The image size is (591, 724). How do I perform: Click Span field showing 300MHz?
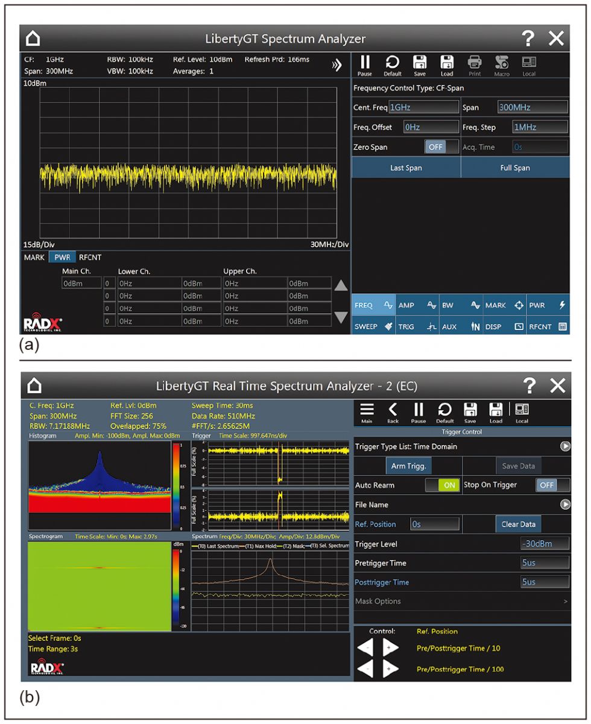pyautogui.click(x=533, y=107)
